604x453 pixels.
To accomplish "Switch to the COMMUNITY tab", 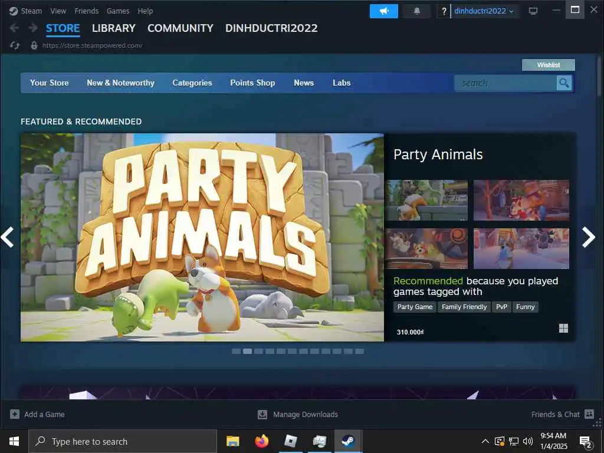I will (x=180, y=28).
